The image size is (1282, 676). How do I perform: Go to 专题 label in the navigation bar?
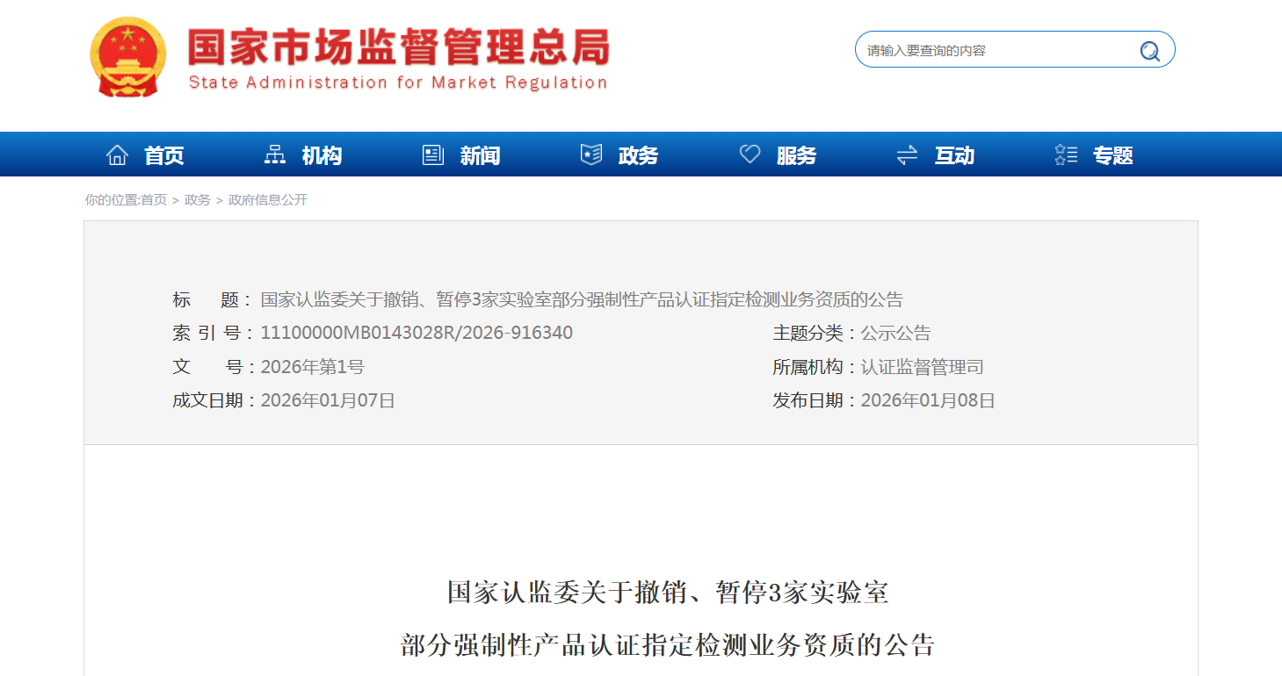[1112, 156]
